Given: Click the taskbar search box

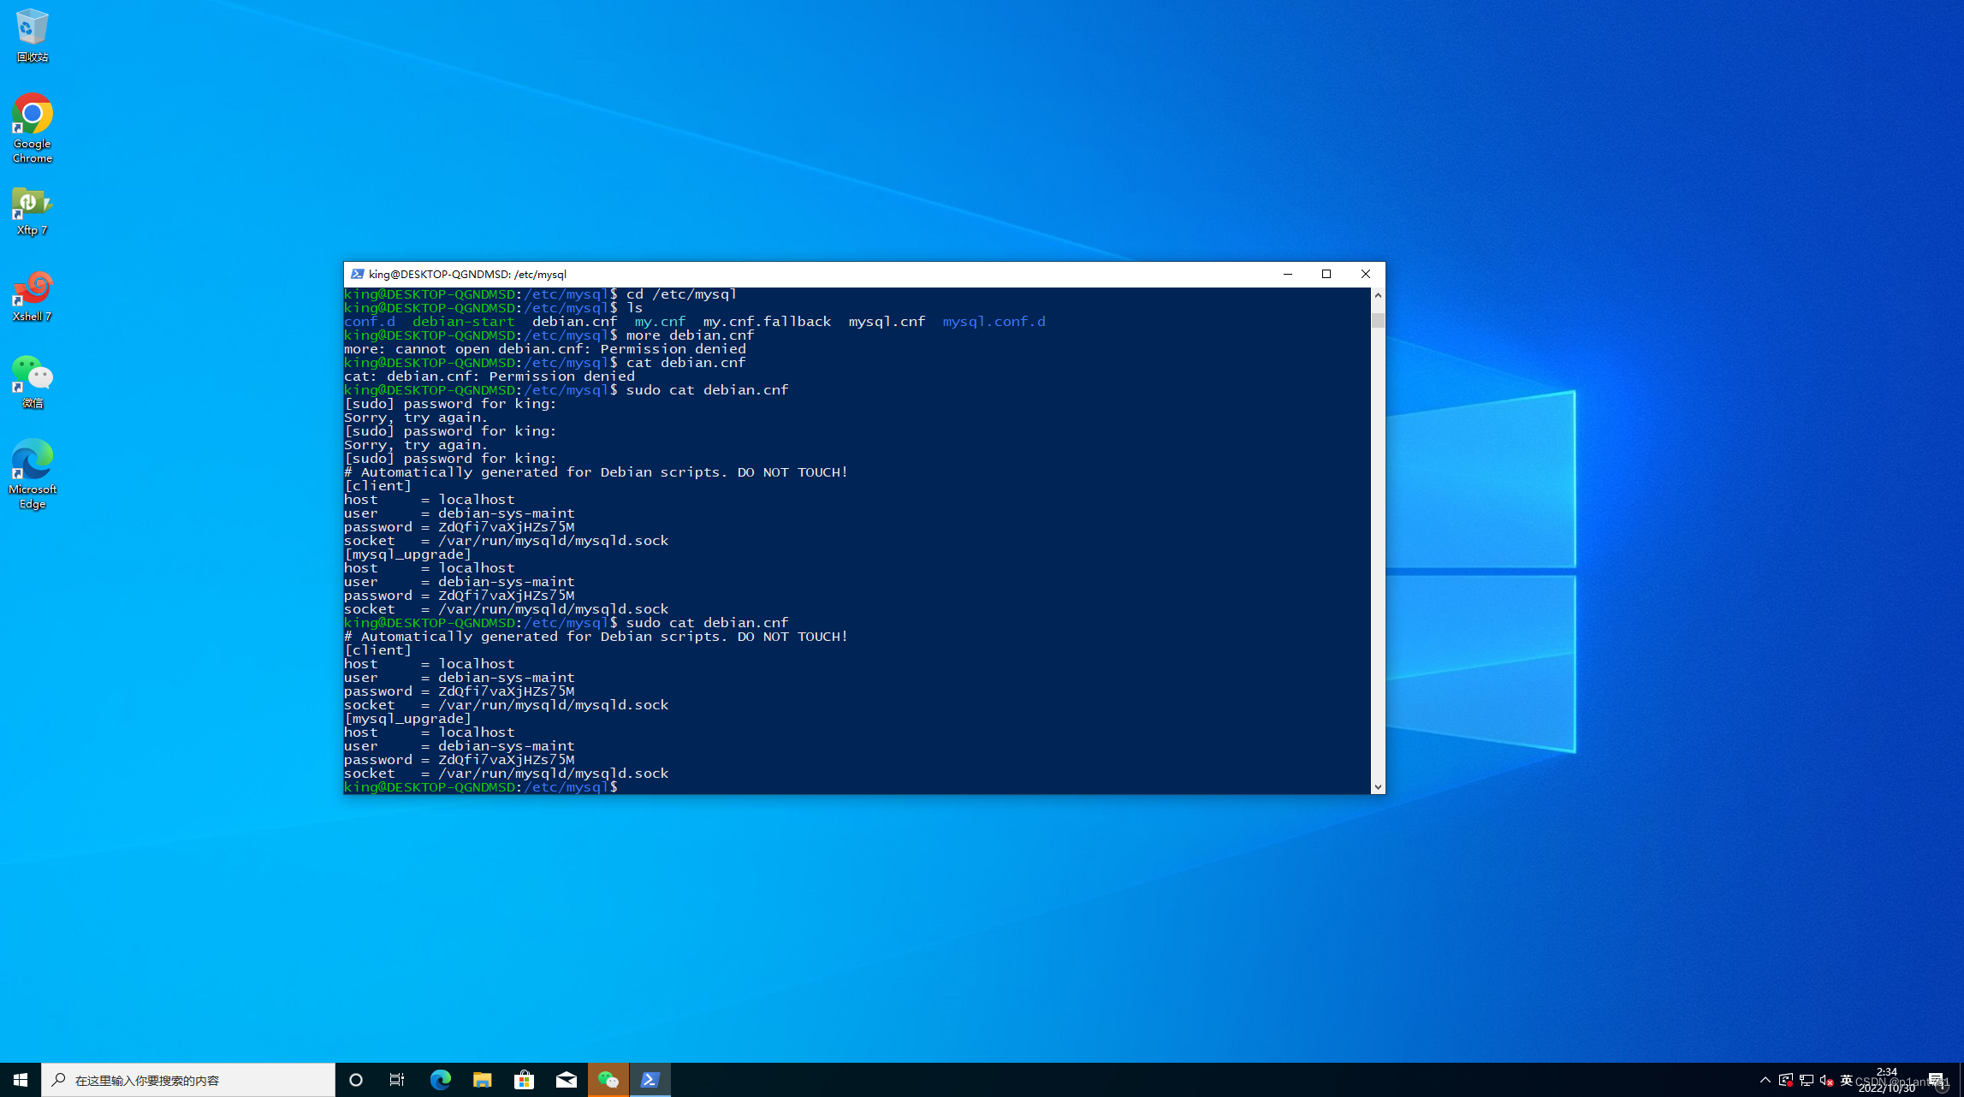Looking at the screenshot, I should (x=188, y=1080).
